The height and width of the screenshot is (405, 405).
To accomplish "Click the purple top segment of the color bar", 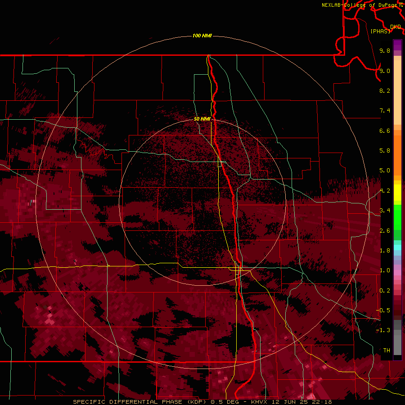I will point(397,45).
